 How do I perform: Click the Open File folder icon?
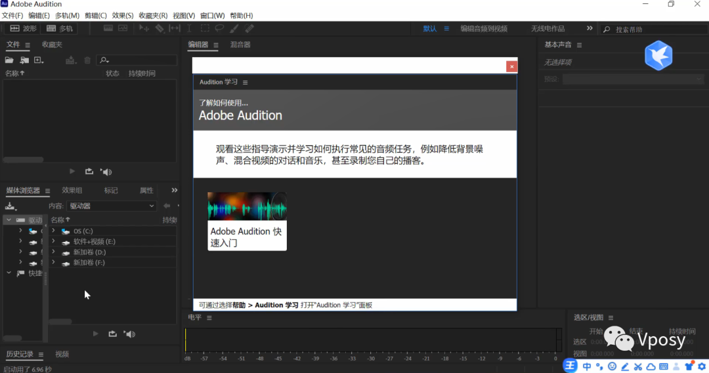[9, 60]
